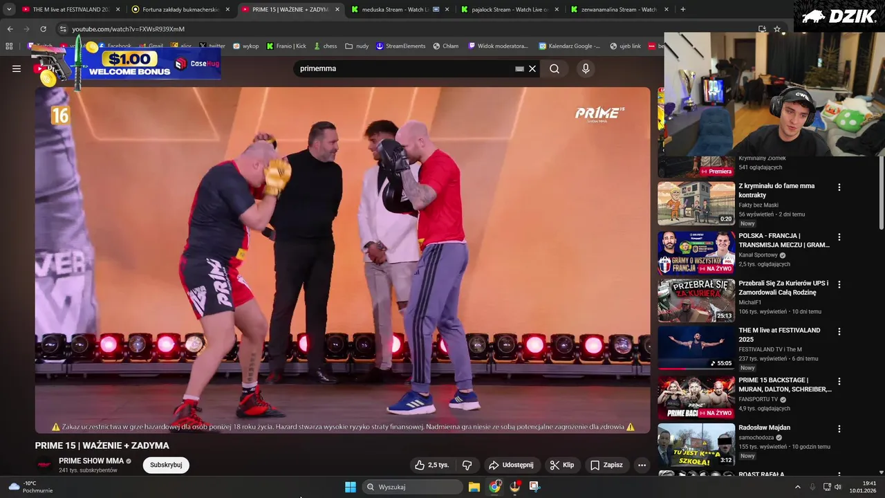Open options for Z kryminału do fame mma
The width and height of the screenshot is (885, 498).
tap(839, 187)
